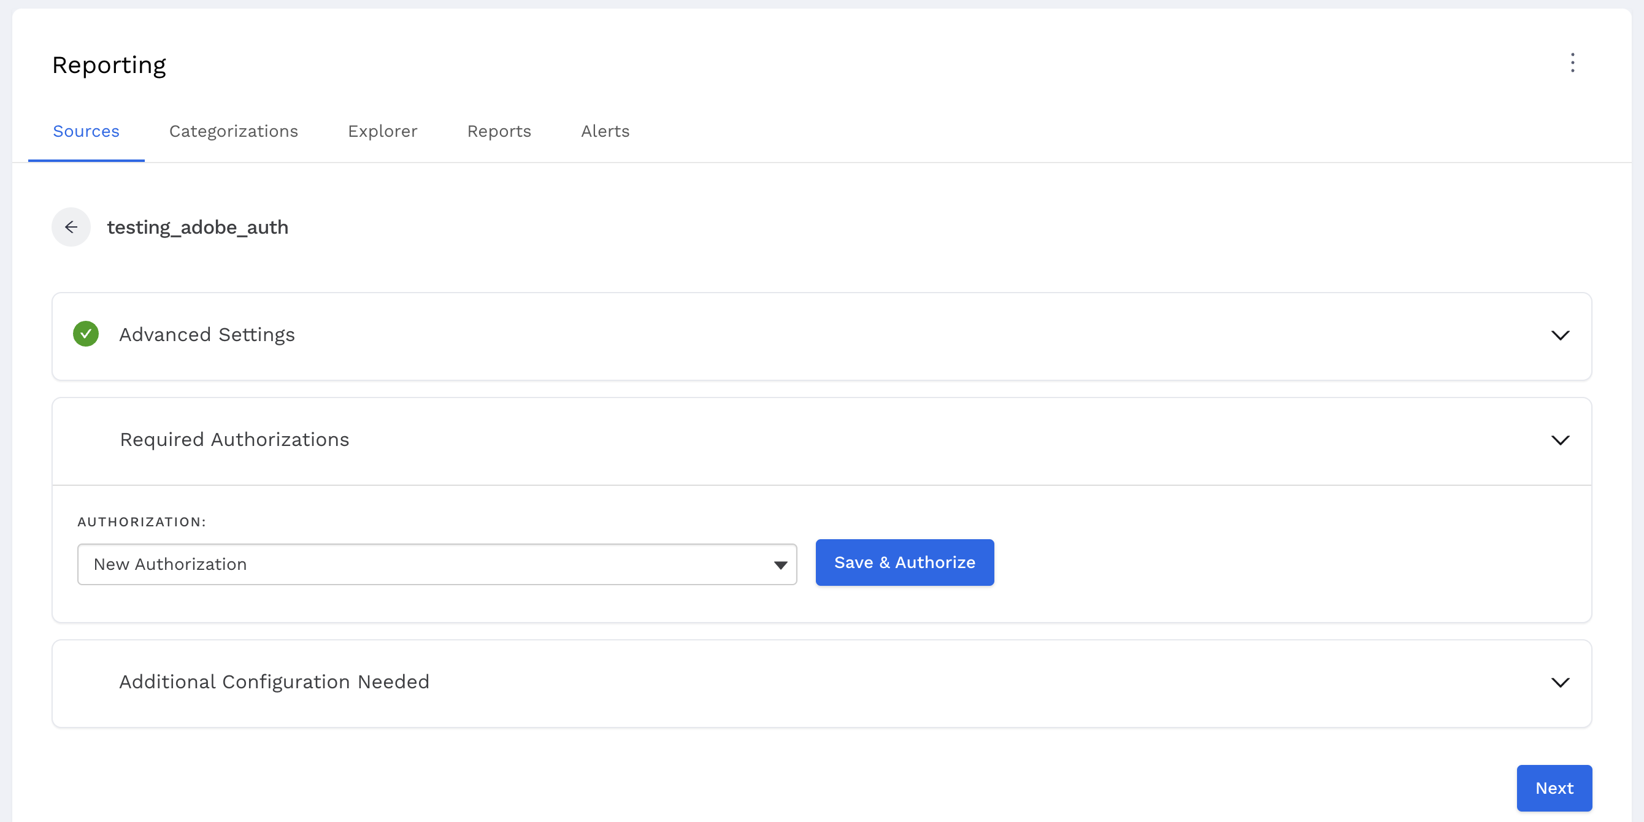Image resolution: width=1644 pixels, height=822 pixels.
Task: Collapse the Required Authorizations chevron
Action: [x=1560, y=440]
